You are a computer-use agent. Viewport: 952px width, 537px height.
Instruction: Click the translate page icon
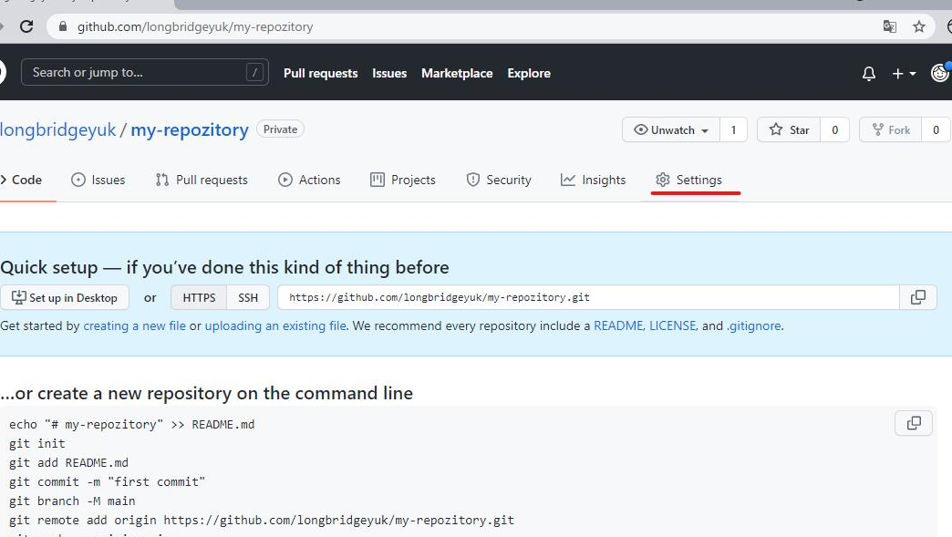point(890,26)
